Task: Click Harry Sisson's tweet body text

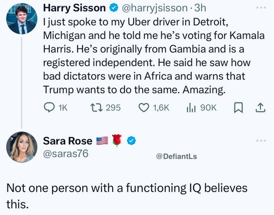Action: tap(154, 56)
